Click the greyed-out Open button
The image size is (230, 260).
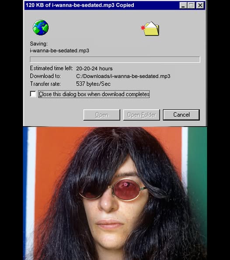[101, 115]
